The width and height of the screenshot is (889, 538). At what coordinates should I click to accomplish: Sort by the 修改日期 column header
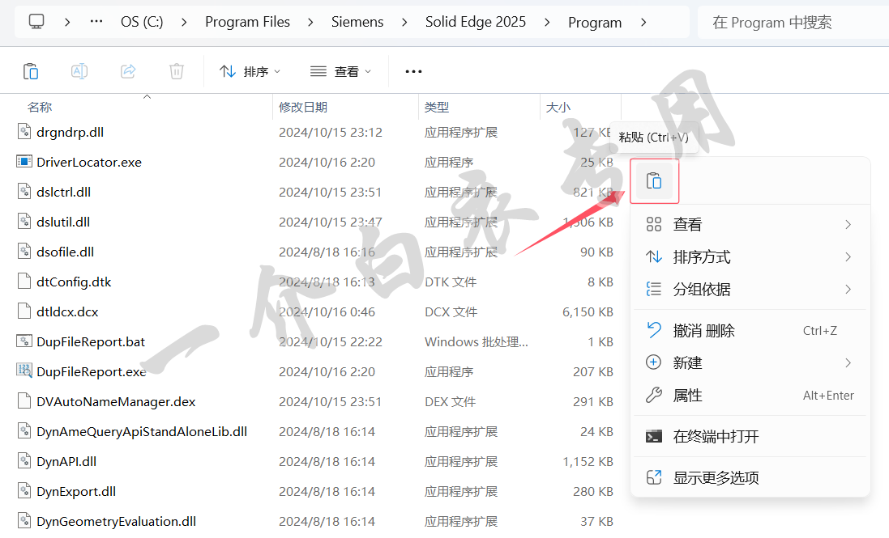tap(304, 107)
